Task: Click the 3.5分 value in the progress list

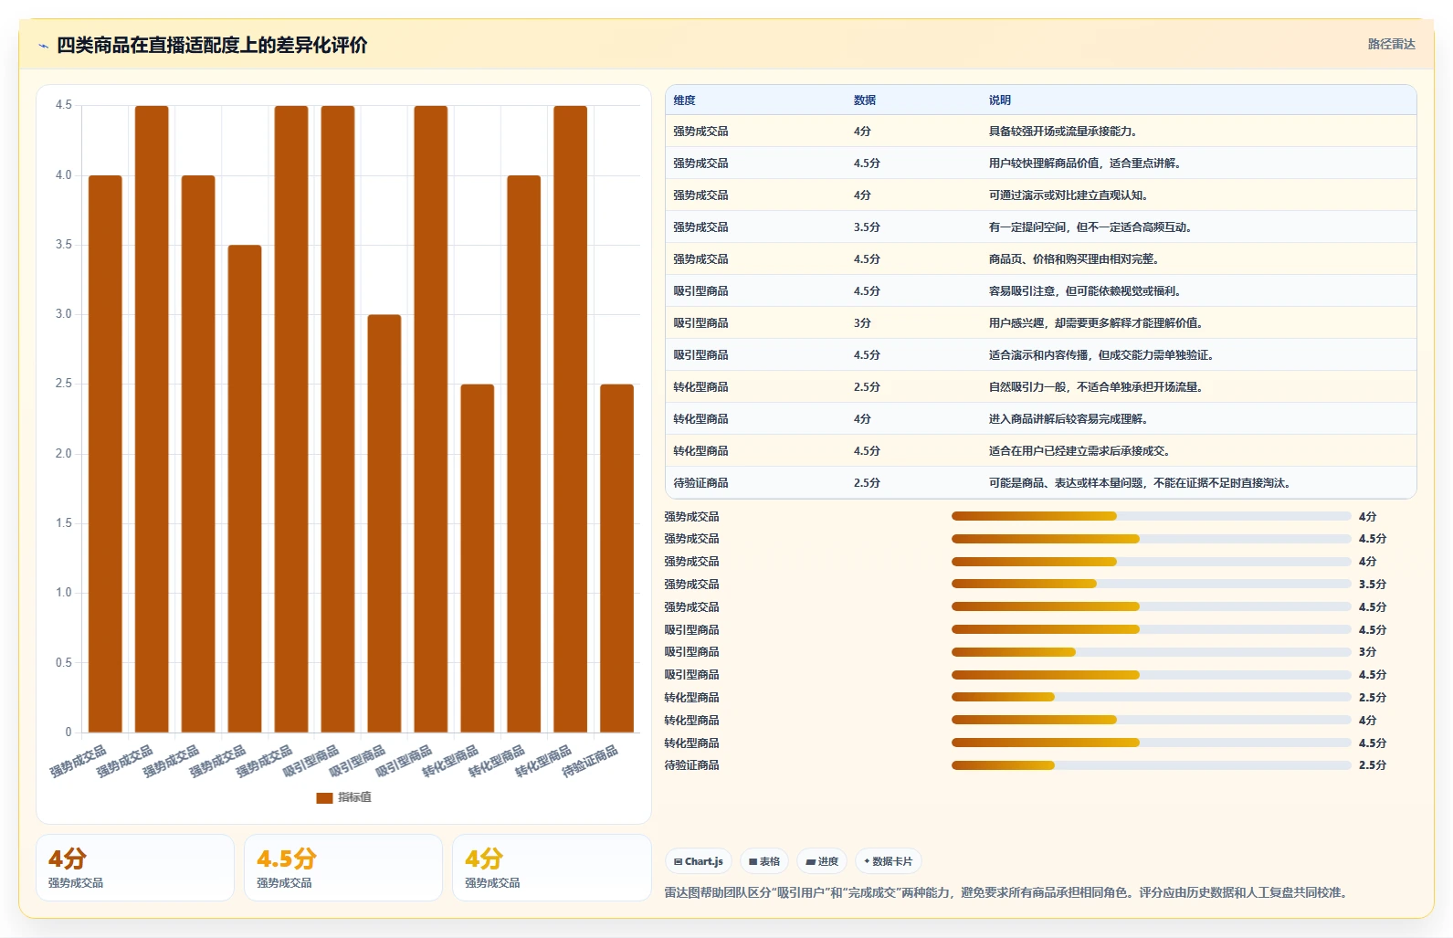Action: [x=1372, y=585]
